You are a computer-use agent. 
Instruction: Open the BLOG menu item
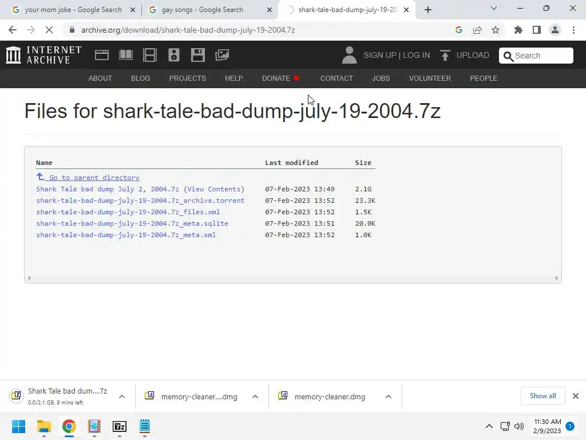click(x=141, y=78)
